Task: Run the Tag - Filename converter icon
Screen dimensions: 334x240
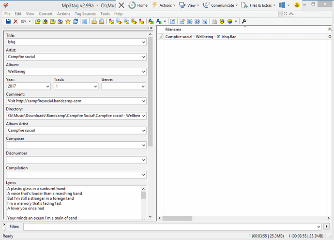Action: (x=111, y=21)
